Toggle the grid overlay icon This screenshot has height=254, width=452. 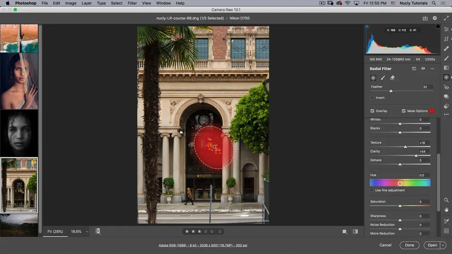(446, 231)
